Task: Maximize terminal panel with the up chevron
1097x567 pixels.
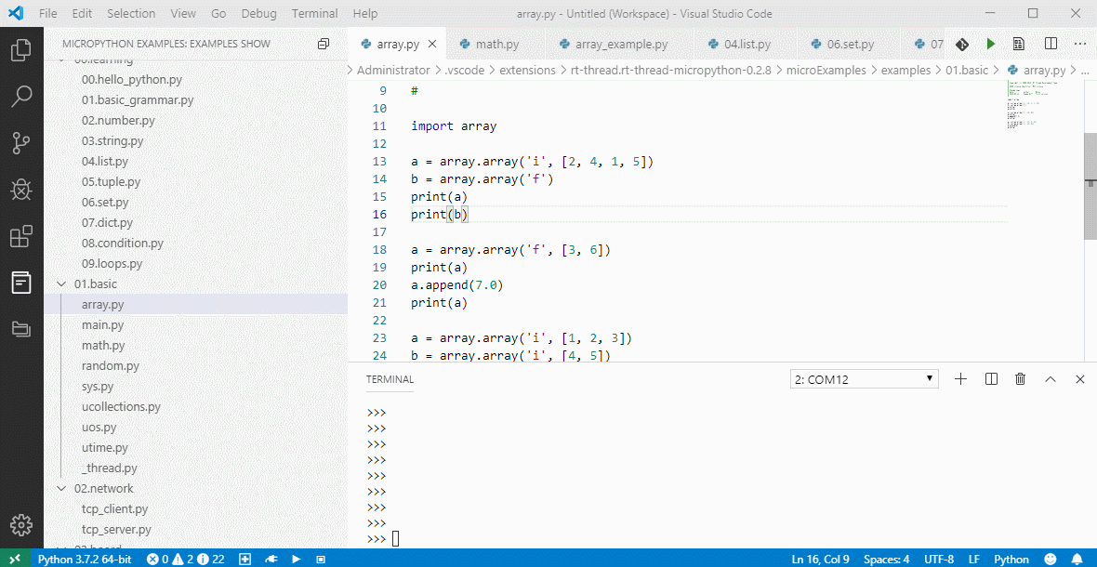Action: pyautogui.click(x=1051, y=379)
